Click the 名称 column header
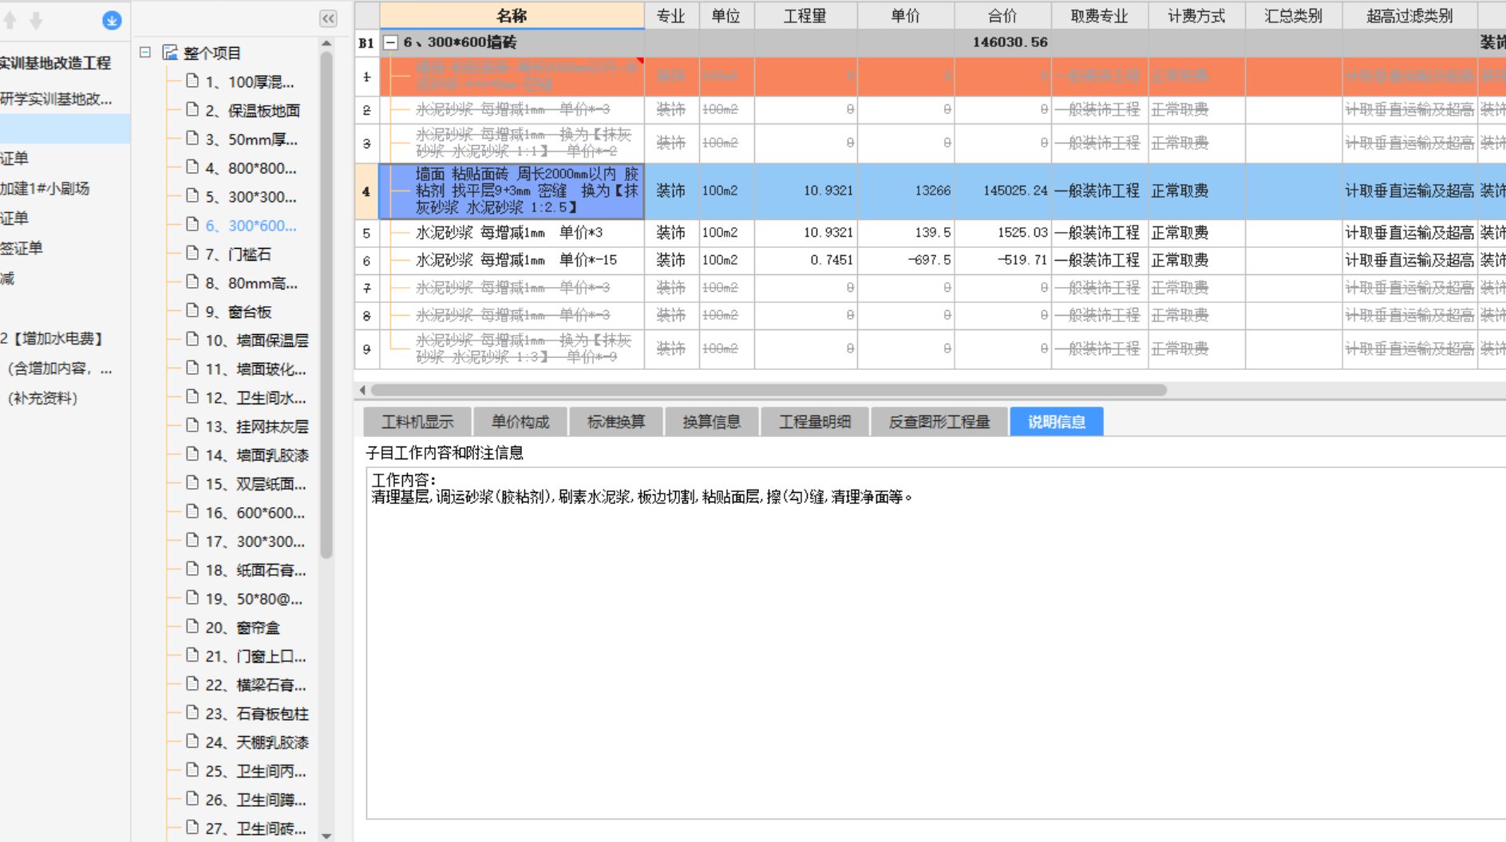This screenshot has height=842, width=1506. [512, 16]
